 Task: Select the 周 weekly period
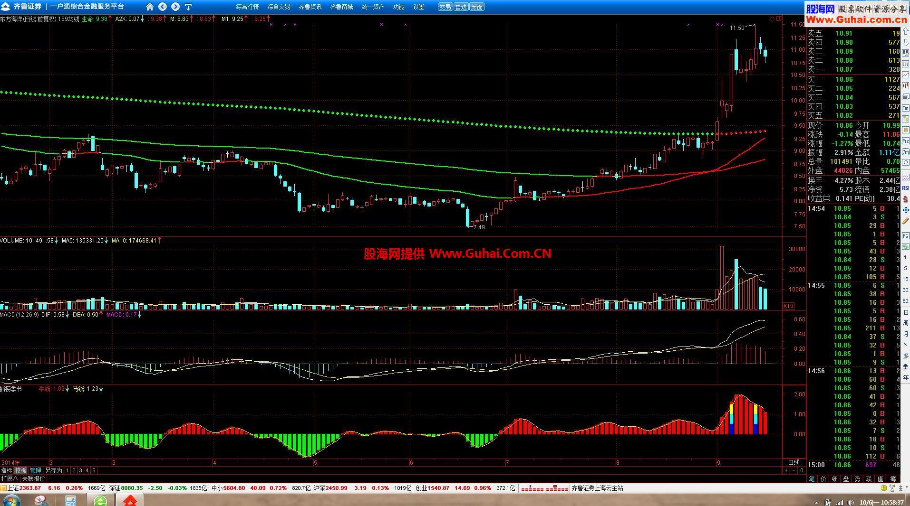coord(905,323)
